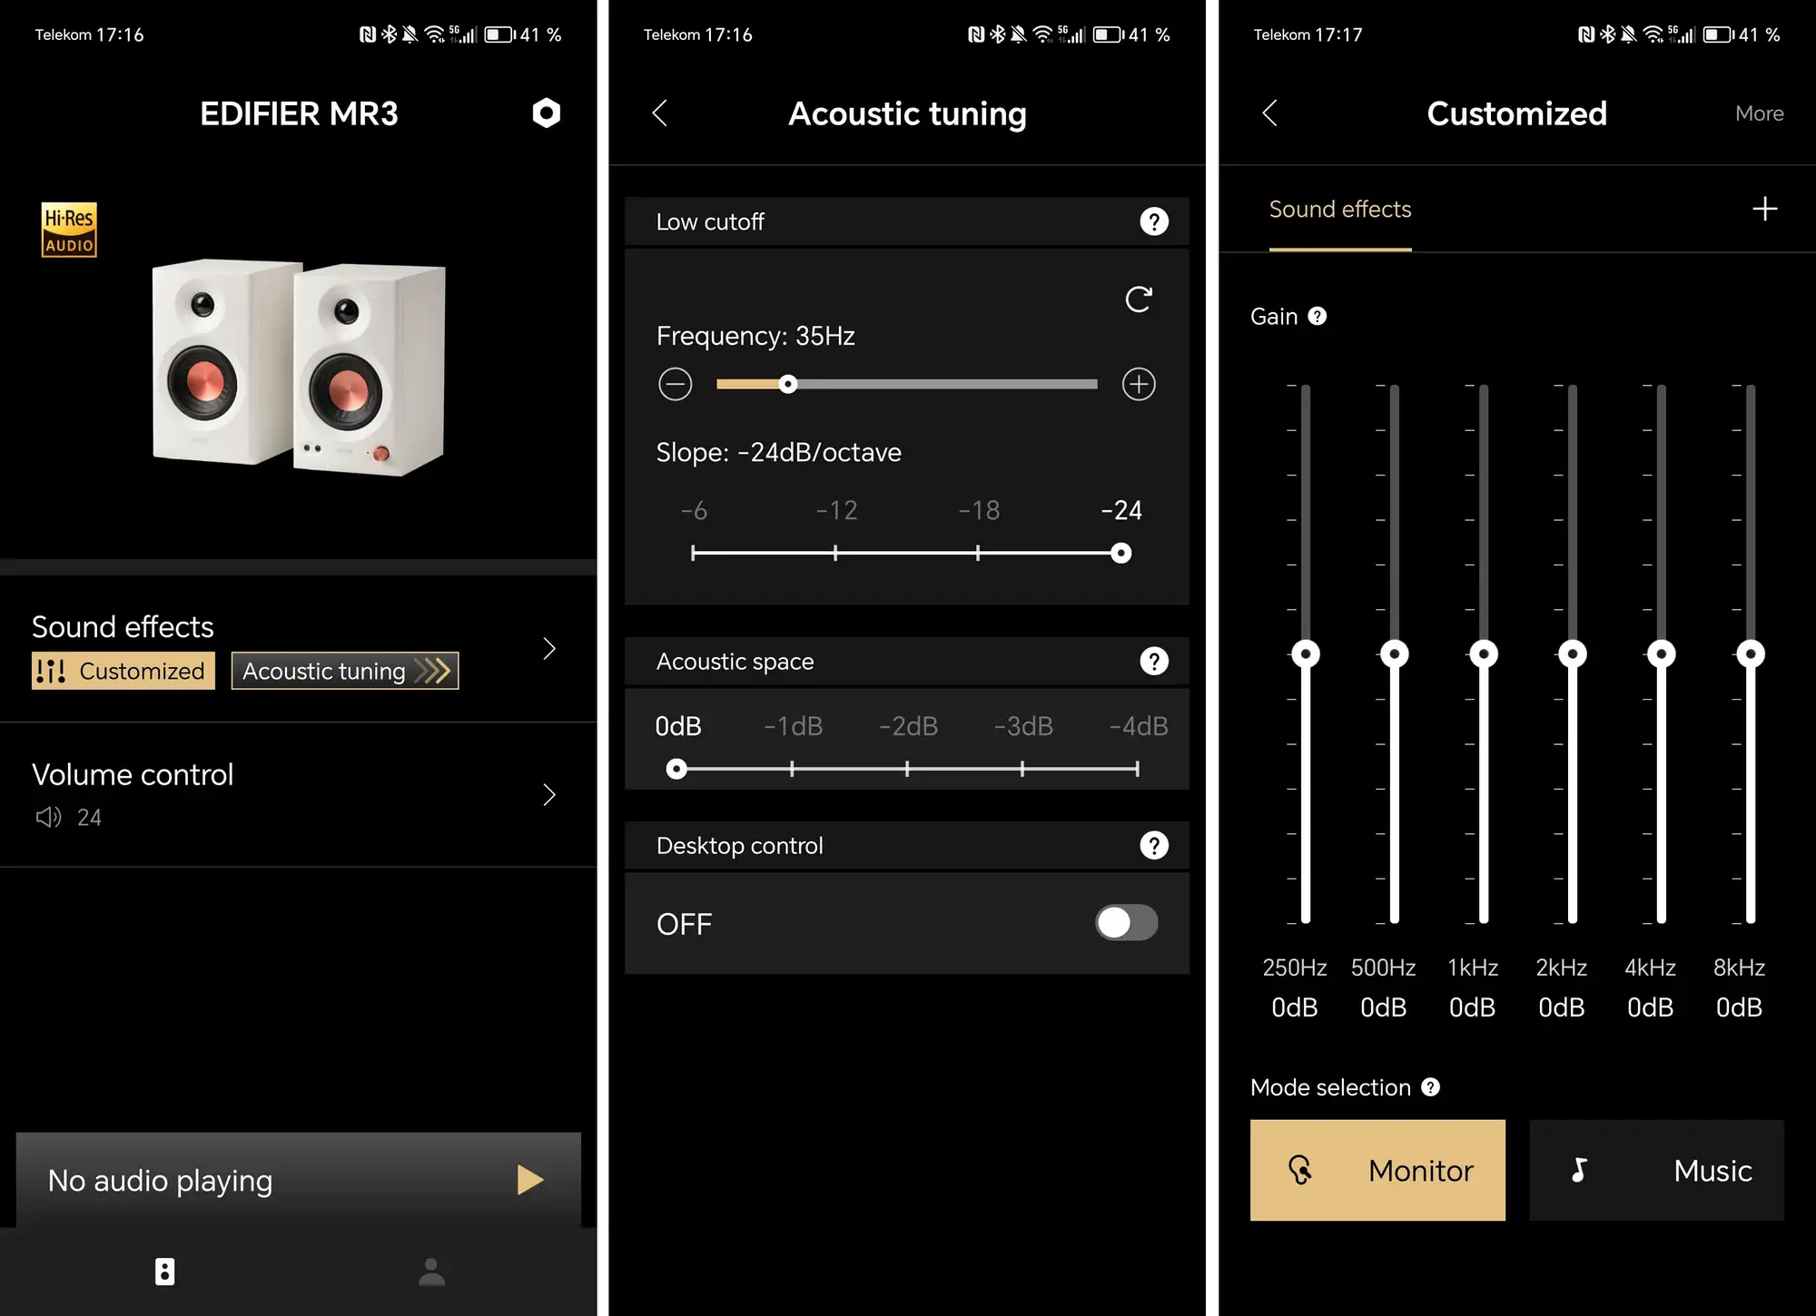Select Monitor mode
This screenshot has width=1816, height=1316.
pos(1377,1170)
